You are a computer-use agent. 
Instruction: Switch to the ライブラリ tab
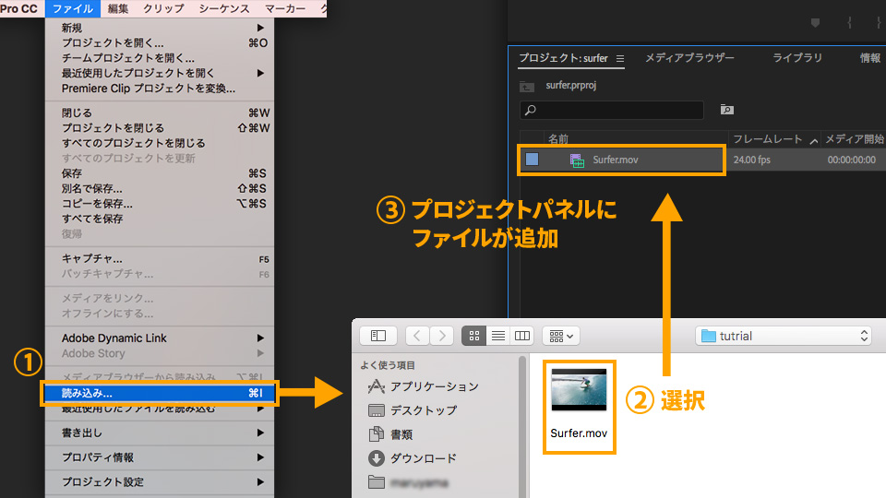tap(796, 58)
